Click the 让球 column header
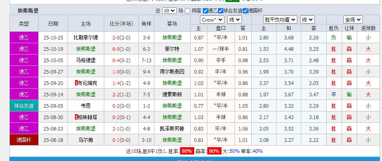The image size is (382, 161). [349, 28]
